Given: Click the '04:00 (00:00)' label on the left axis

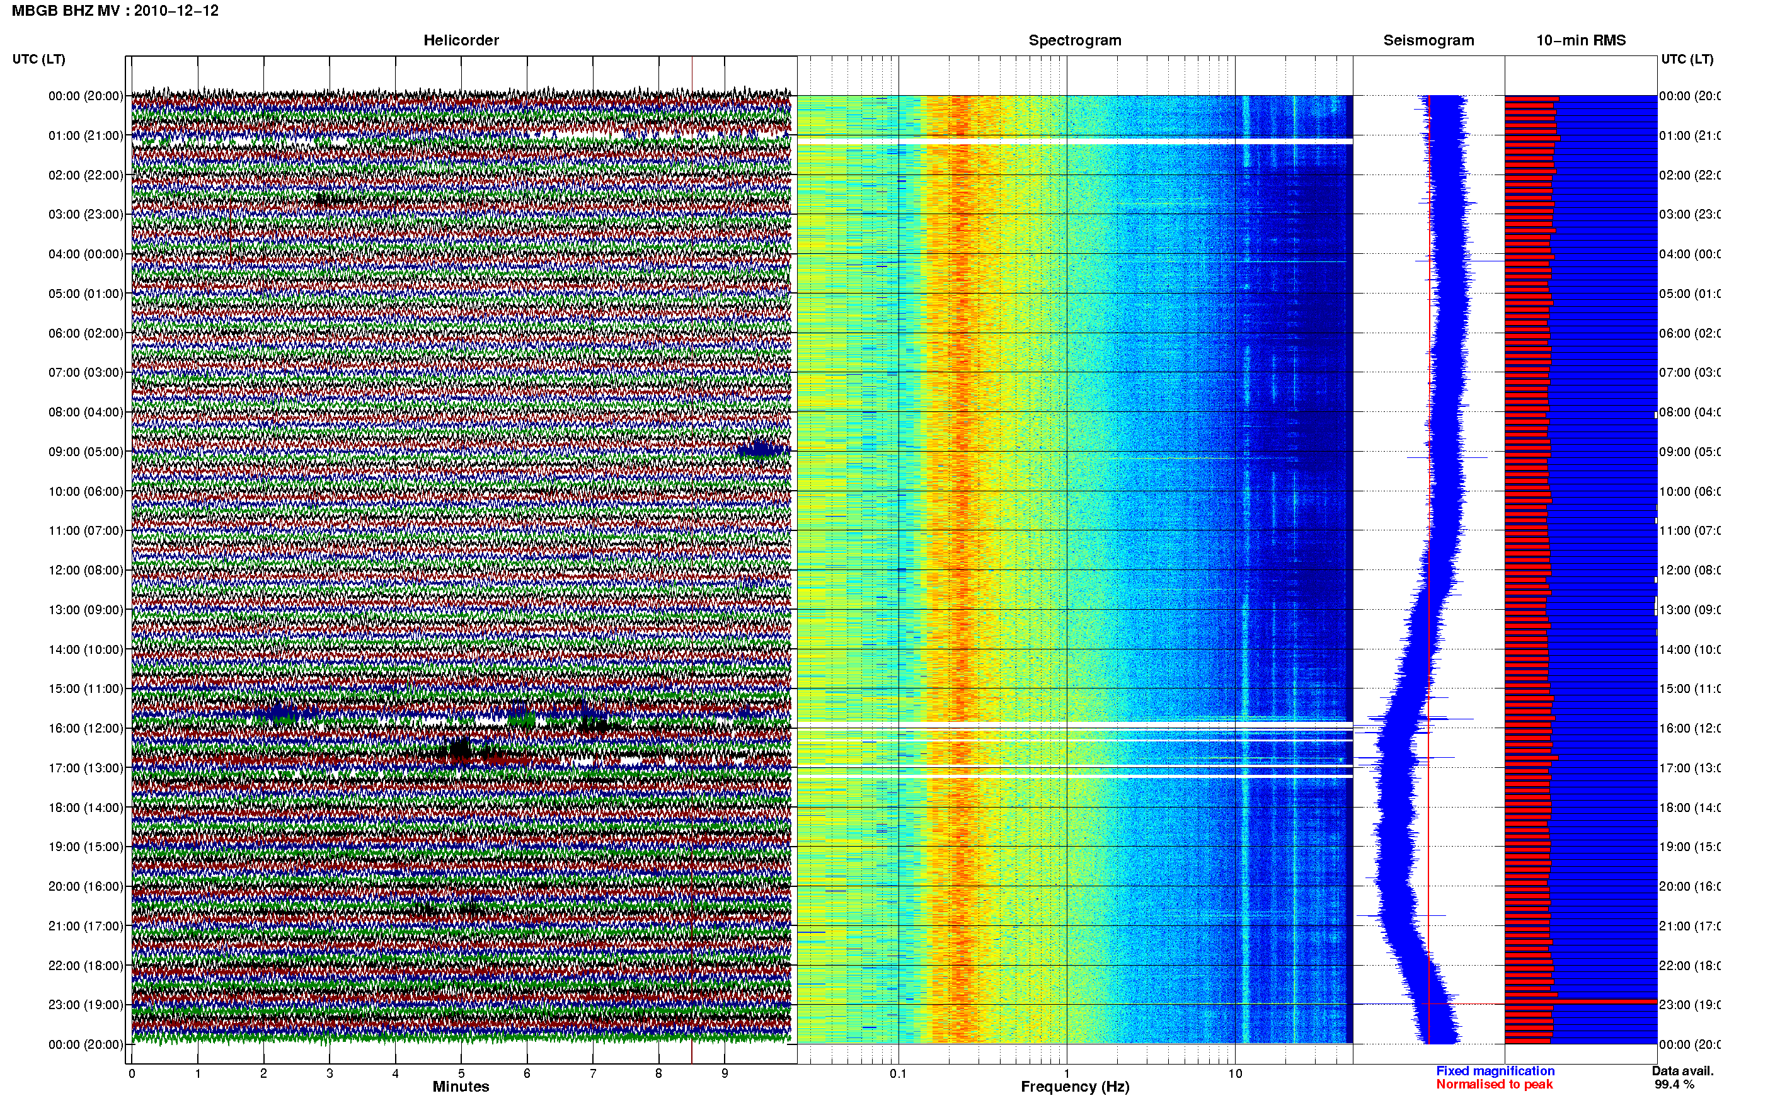Looking at the screenshot, I should click(x=86, y=254).
